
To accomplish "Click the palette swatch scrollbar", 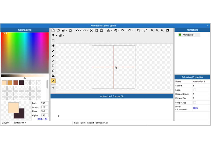I will 47,85.
